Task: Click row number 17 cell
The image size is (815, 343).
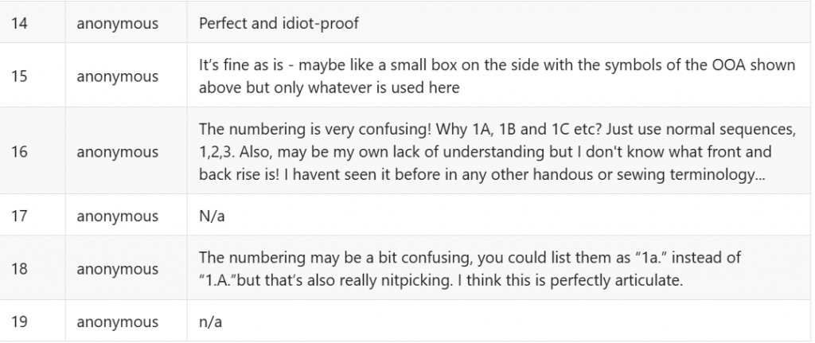Action: [20, 216]
